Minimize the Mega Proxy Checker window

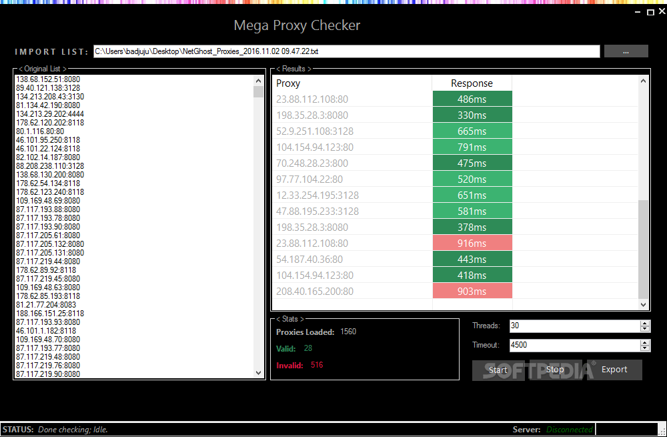point(638,12)
